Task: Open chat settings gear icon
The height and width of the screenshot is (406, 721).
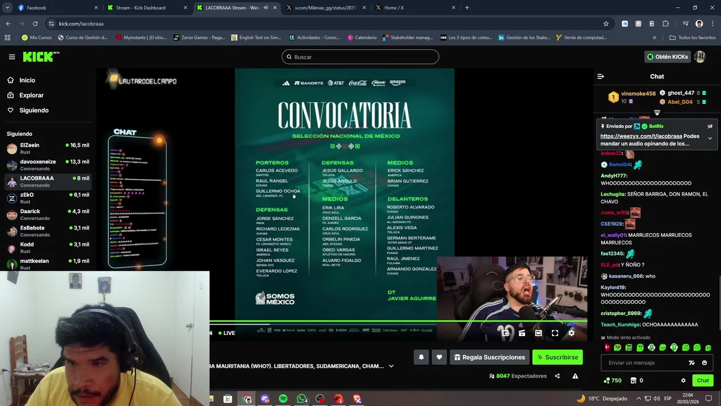Action: pos(683,381)
